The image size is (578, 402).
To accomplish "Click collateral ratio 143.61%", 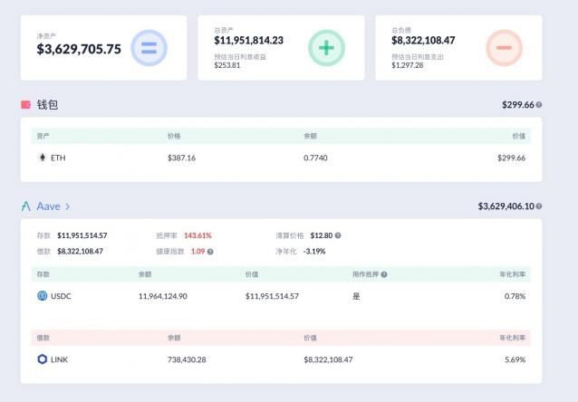I will click(197, 235).
